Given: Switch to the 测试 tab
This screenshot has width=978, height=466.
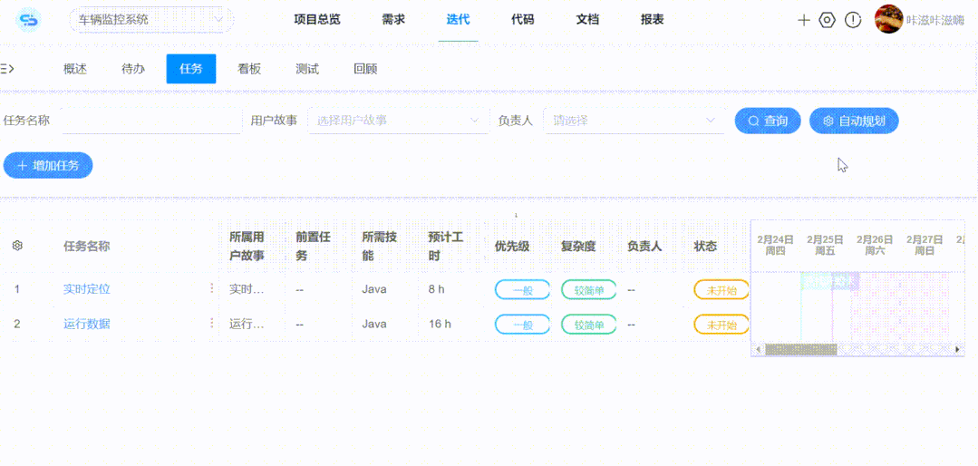Looking at the screenshot, I should click(x=307, y=69).
